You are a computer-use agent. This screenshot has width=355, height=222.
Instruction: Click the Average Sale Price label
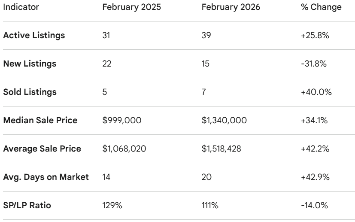[x=42, y=149]
